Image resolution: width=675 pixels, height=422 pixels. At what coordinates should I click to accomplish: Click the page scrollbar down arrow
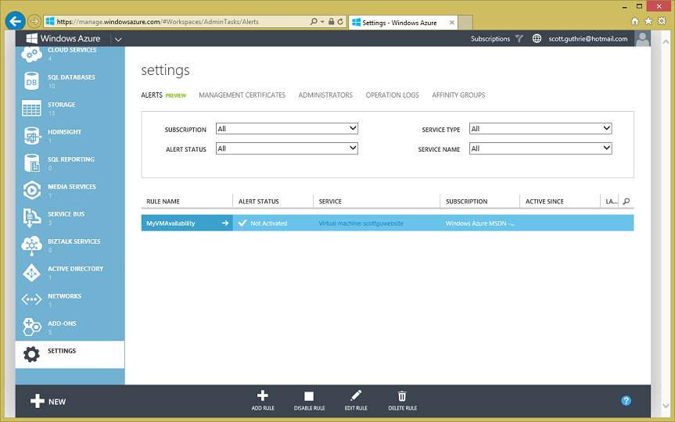click(666, 406)
